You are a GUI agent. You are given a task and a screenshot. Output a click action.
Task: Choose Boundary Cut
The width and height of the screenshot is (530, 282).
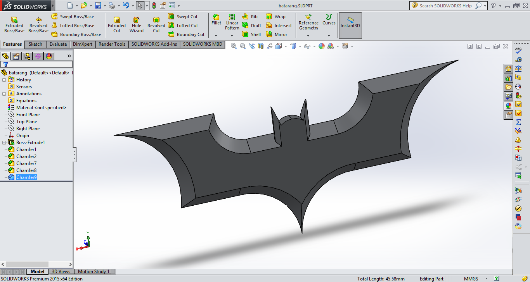coord(186,34)
